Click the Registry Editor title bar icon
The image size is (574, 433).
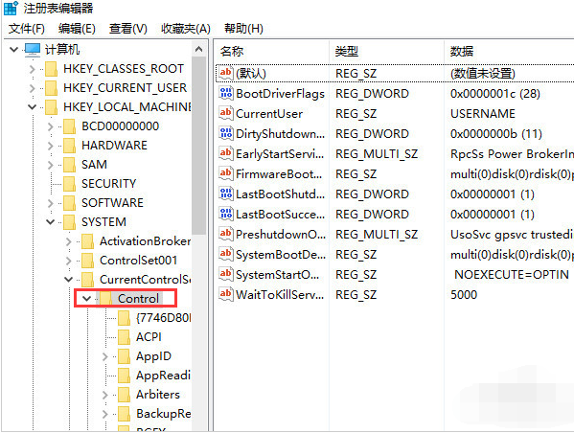11,8
